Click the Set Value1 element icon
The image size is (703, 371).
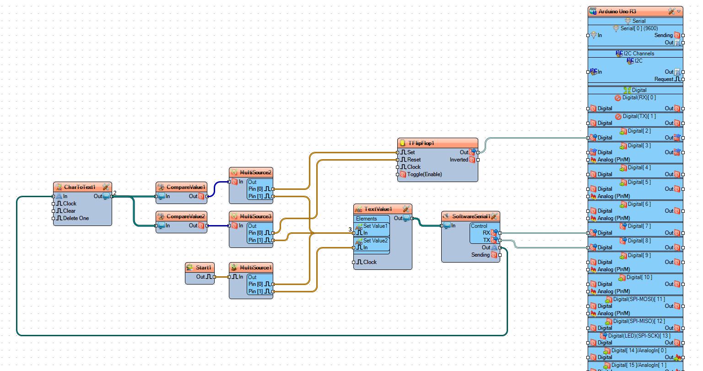click(359, 226)
